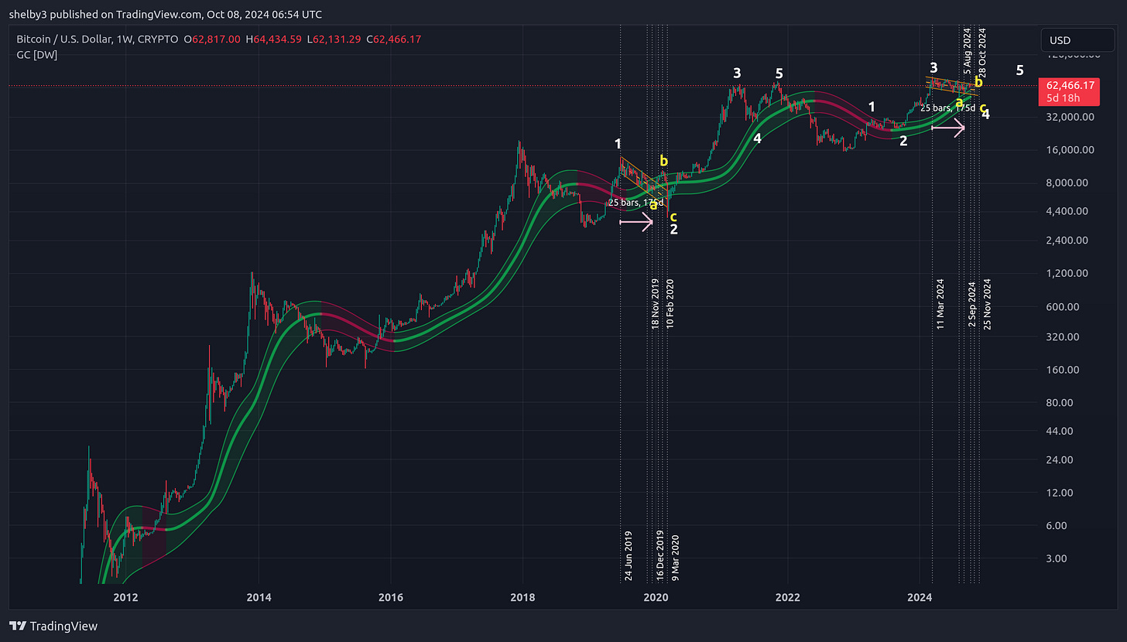The image size is (1127, 642).
Task: Click the close value C62,466.17 in header
Action: pyautogui.click(x=393, y=39)
